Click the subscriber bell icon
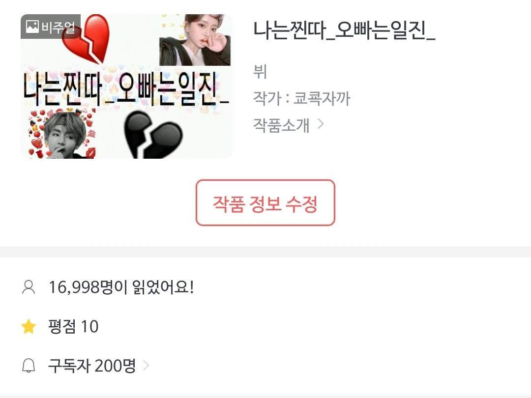Image resolution: width=531 pixels, height=398 pixels. pyautogui.click(x=29, y=366)
